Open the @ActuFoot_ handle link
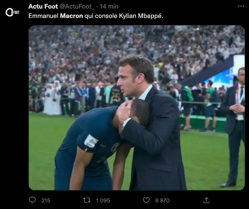Image resolution: width=249 pixels, height=209 pixels. click(77, 7)
